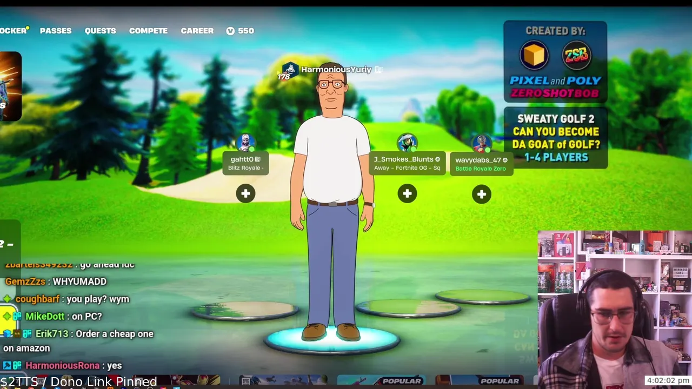Screen dimensions: 692x389
Task: Click the V-Bucks coin icon
Action: (x=230, y=31)
